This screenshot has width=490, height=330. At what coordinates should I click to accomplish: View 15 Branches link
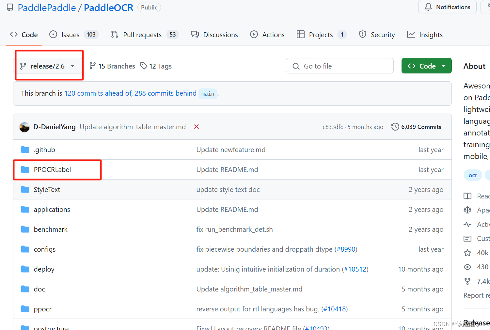[x=112, y=66]
